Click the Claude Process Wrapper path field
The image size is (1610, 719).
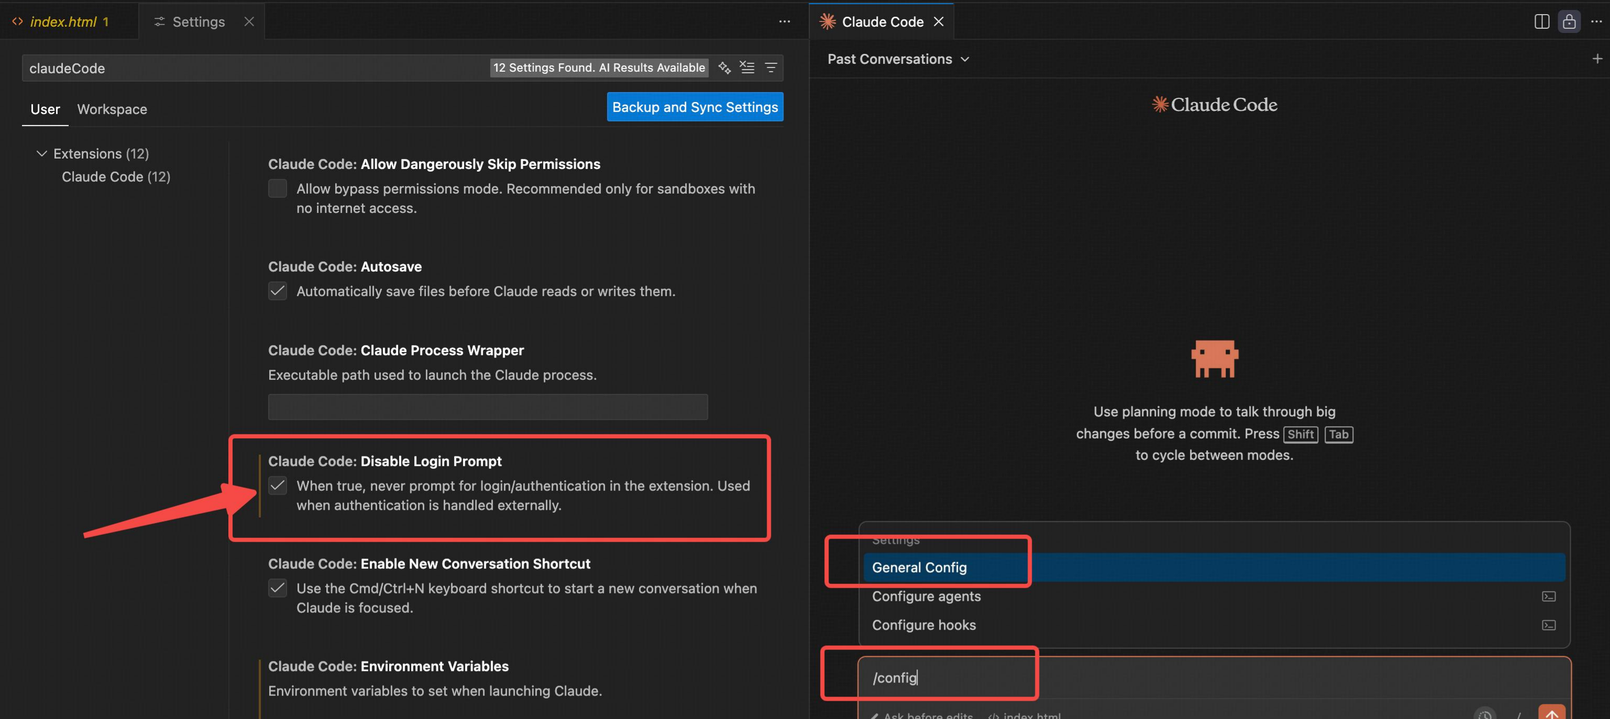(488, 407)
